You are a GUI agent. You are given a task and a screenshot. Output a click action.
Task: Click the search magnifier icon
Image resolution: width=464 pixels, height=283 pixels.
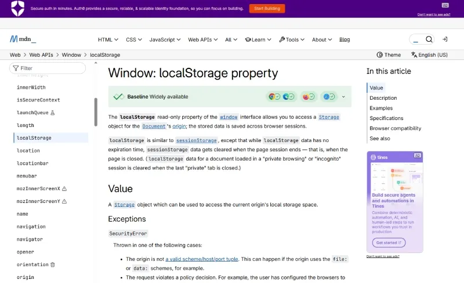(429, 39)
